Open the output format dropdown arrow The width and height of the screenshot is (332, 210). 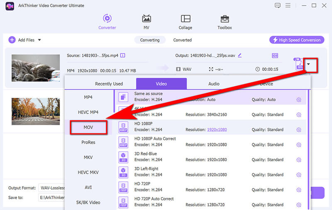(309, 64)
